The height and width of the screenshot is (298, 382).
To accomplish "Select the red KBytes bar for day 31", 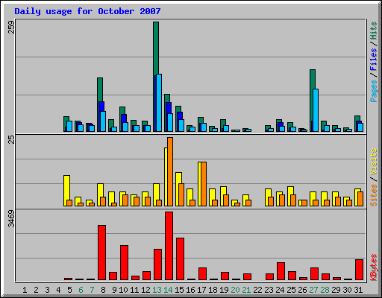I will 359,270.
